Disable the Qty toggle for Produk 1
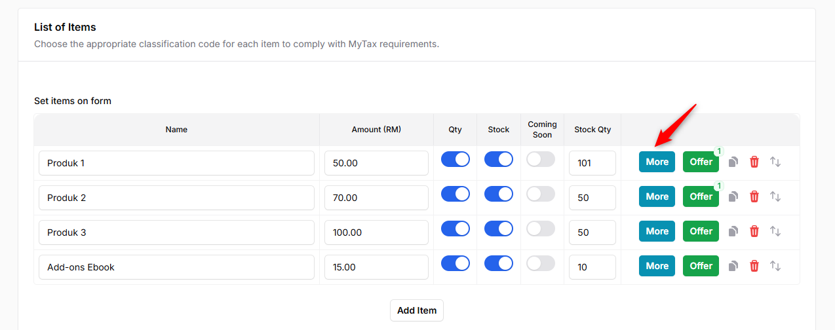Screen dimensions: 835x330 coord(455,159)
